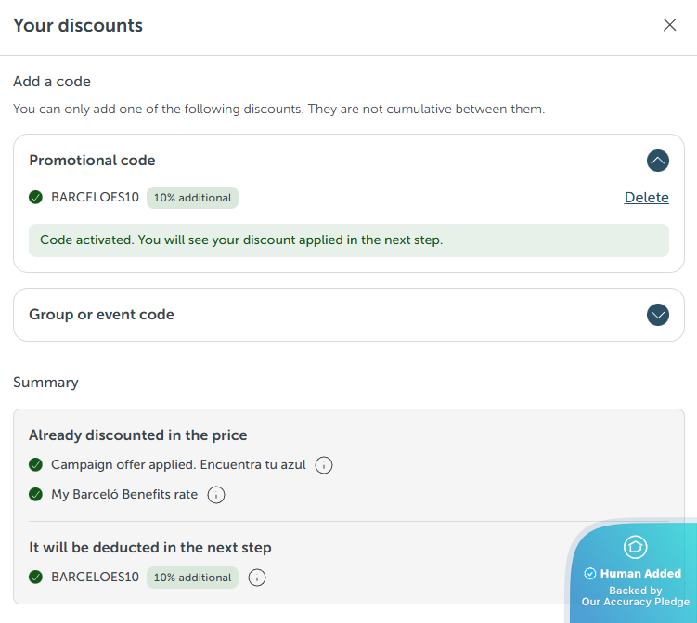Click green checkmark beside BARCELOES10 in Summary
Screen dimensions: 697x623
pos(36,577)
